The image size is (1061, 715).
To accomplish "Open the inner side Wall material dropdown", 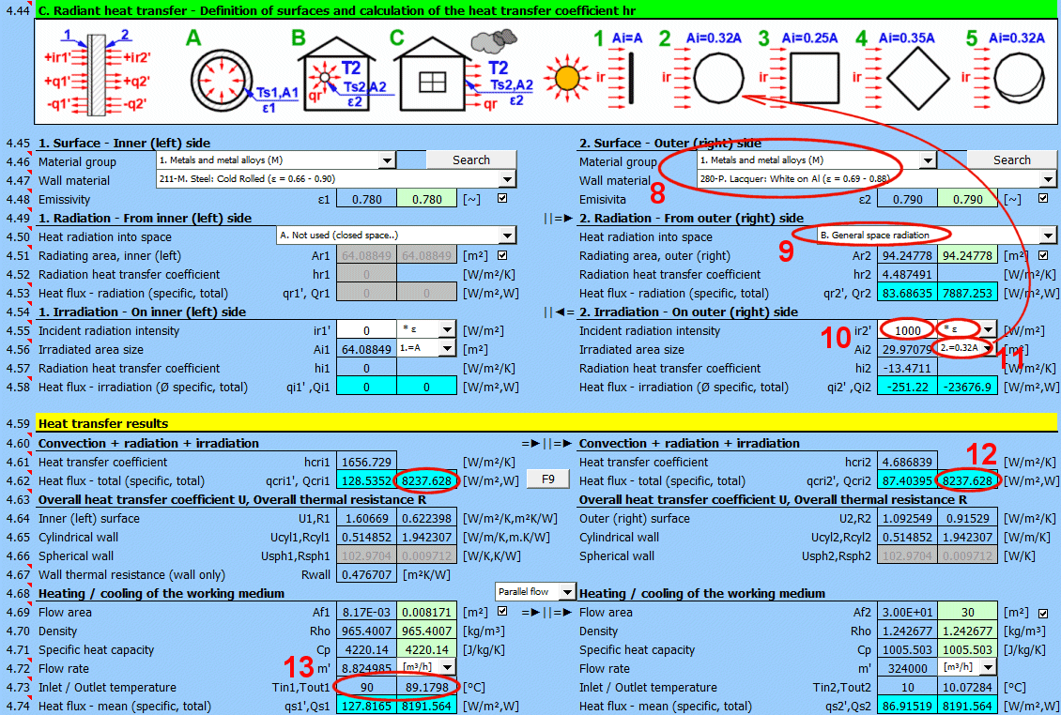I will [507, 179].
